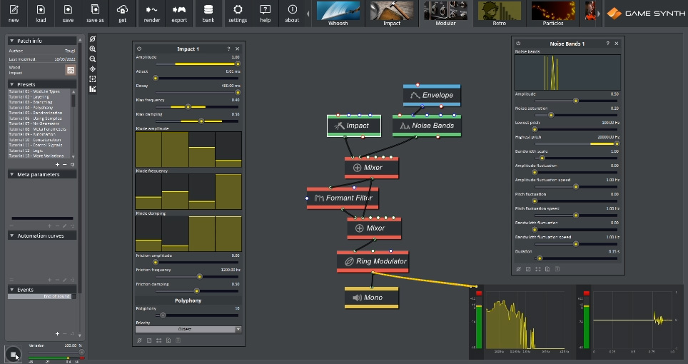Open the help toolbar icon
Image resolution: width=688 pixels, height=364 pixels.
pyautogui.click(x=265, y=13)
